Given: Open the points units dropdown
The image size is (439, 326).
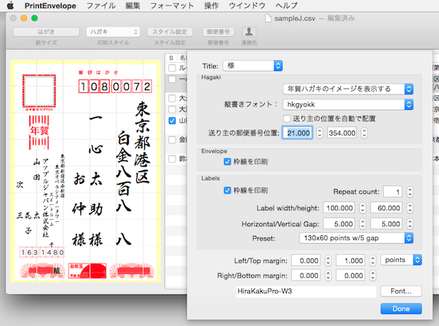Looking at the screenshot, I should 401,260.
